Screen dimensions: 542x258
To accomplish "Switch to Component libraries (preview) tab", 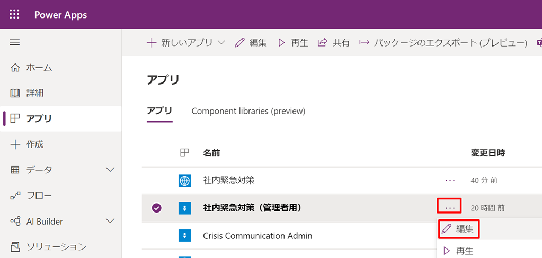I will click(x=248, y=111).
